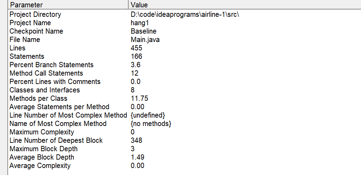Screen dimensions: 361x175
Task: Click Line Number of Most Complex Method
Action: click(x=68, y=115)
